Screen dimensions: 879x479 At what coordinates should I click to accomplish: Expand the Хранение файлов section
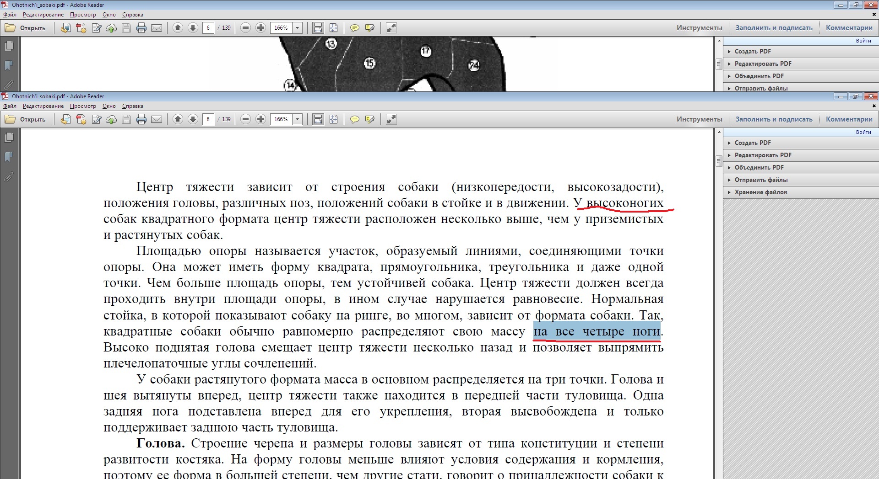[760, 192]
